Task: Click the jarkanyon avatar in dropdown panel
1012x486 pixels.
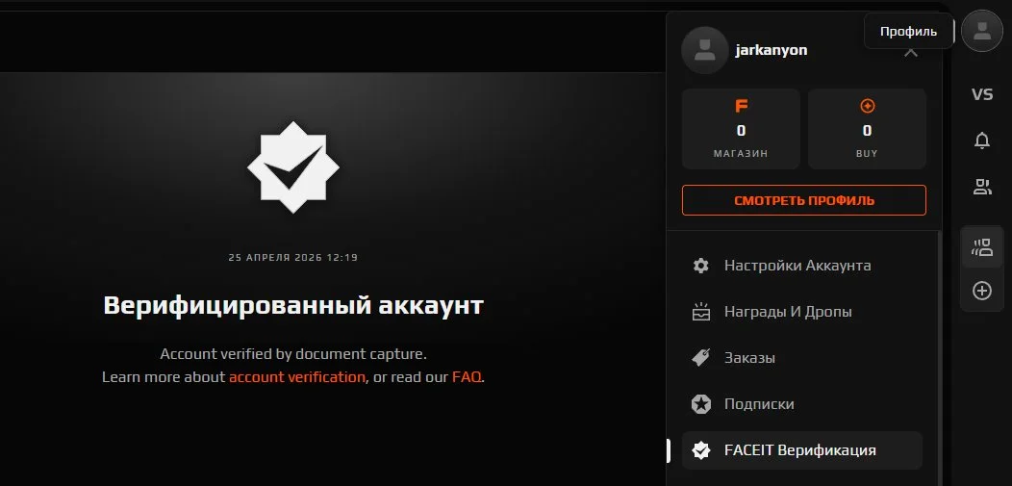Action: [705, 50]
